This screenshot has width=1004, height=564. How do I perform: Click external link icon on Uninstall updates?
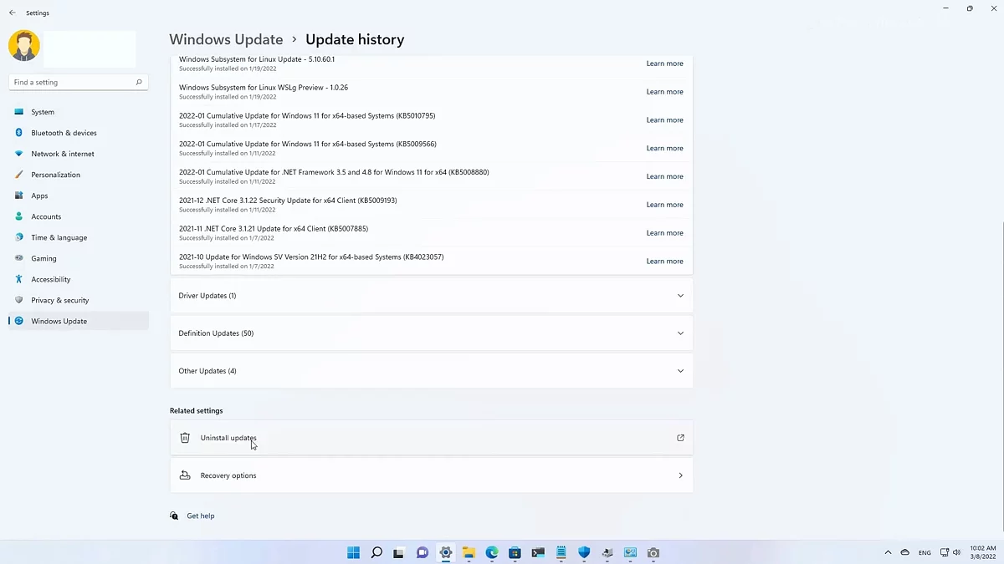[680, 438]
